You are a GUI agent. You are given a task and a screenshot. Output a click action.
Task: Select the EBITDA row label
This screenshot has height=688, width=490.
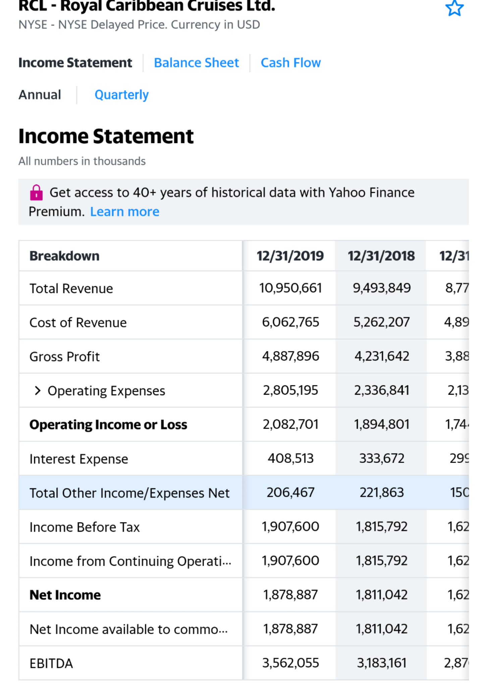[51, 663]
